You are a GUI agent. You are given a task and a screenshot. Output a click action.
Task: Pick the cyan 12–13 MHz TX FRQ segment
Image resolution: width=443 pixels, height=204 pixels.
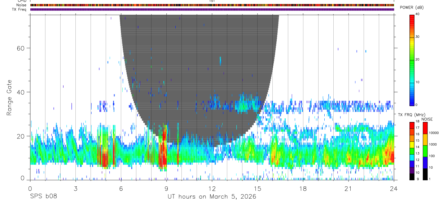tap(412, 158)
